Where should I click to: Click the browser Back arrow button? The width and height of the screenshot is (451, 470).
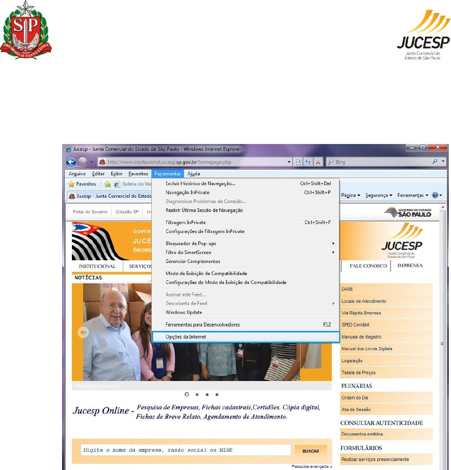[71, 162]
